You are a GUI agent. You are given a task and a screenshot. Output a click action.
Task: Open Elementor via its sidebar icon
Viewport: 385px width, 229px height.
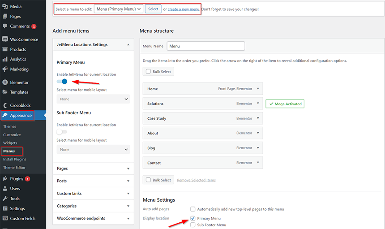pyautogui.click(x=5, y=82)
